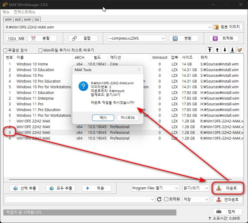
Task: Clear the list with broom icon
Action: pyautogui.click(x=240, y=50)
